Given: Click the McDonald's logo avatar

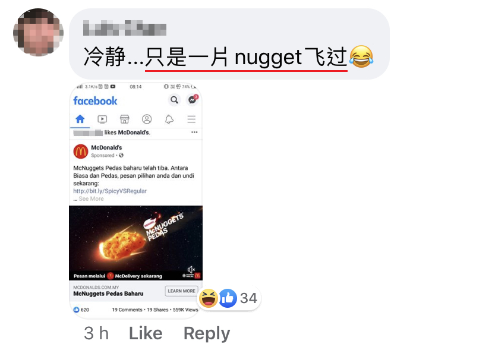Looking at the screenshot, I should 81,152.
